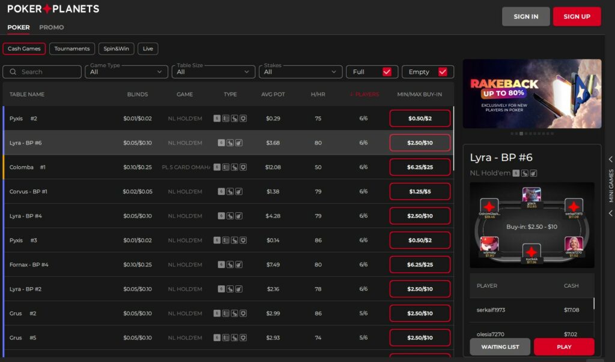Open the Stakes dropdown
Viewport: 615px width, 362px height.
coord(300,71)
